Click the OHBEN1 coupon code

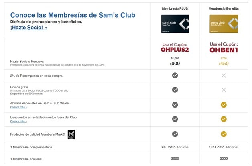click(224, 50)
